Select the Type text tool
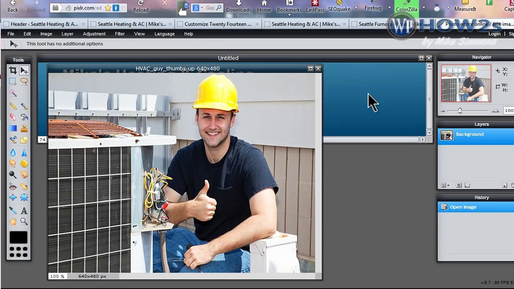Screen dimensions: 514x289 [24, 210]
